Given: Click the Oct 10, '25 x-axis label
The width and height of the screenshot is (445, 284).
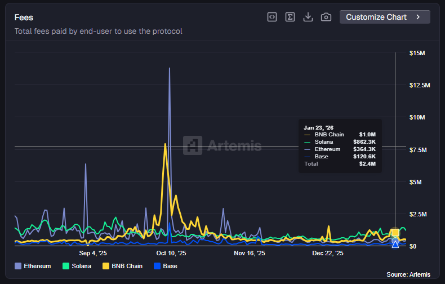Looking at the screenshot, I should [x=171, y=254].
